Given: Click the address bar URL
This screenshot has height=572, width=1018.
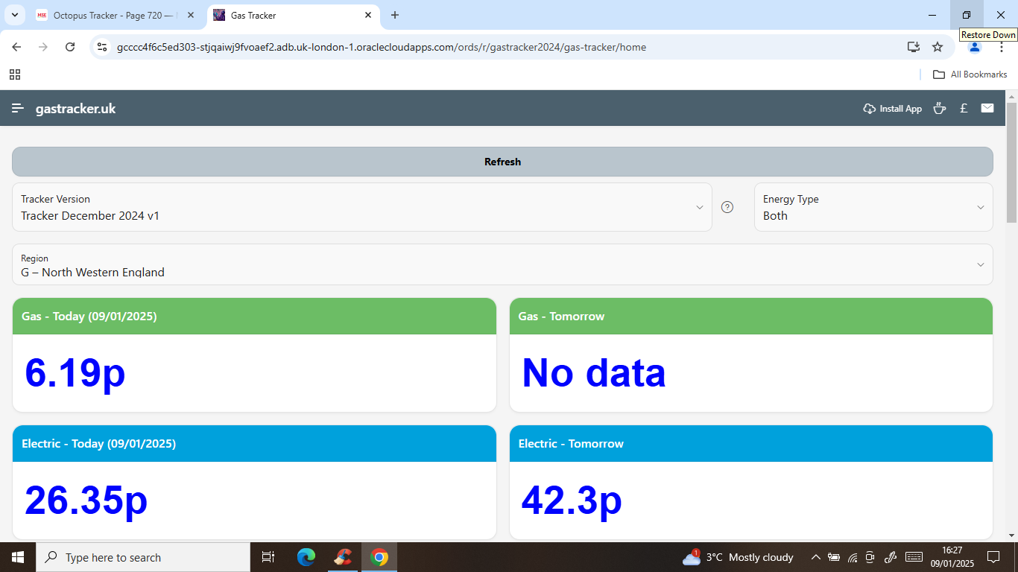Looking at the screenshot, I should tap(382, 47).
